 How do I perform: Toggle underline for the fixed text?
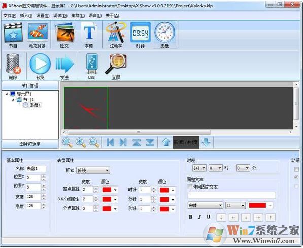pos(208,217)
